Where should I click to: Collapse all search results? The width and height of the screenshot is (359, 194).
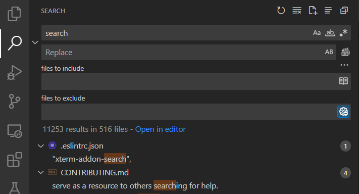[x=344, y=10]
